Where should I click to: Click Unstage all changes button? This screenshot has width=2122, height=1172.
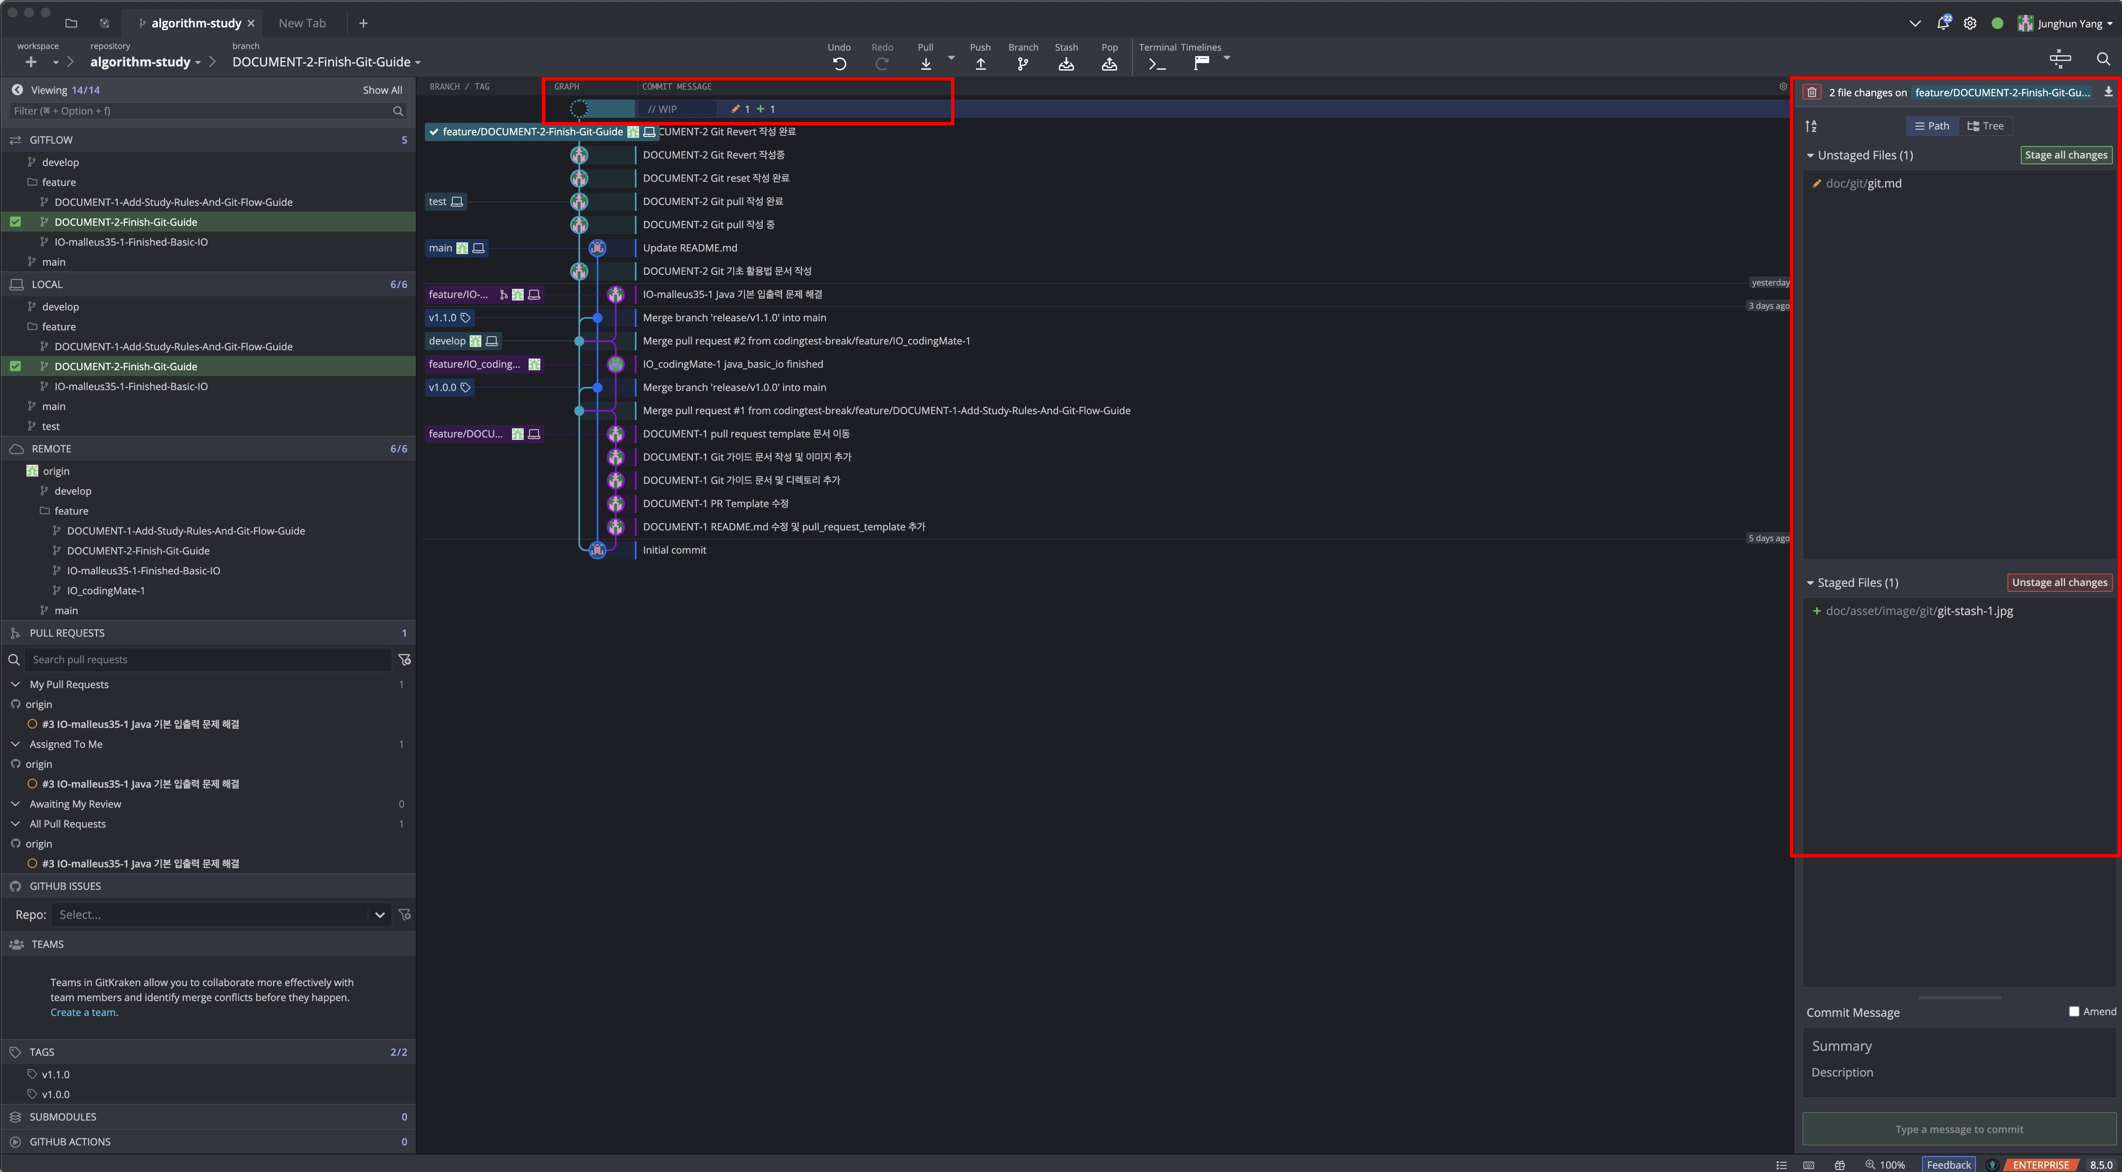[2059, 582]
